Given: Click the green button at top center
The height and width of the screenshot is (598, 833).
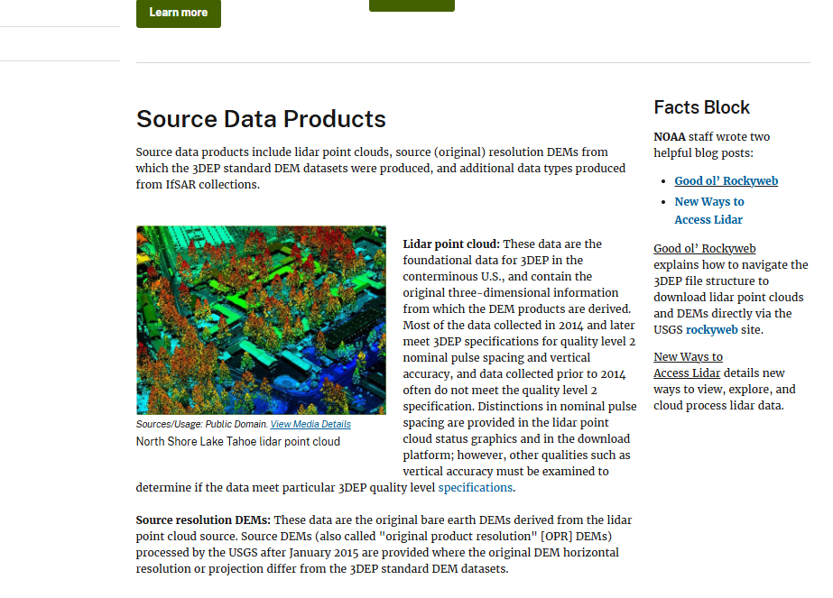Looking at the screenshot, I should tap(412, 5).
